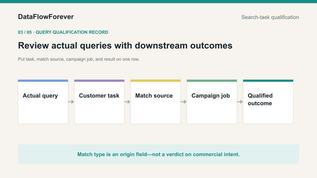Click the subtitle about putting task on one row
This screenshot has height=178, width=317.
coord(79,59)
